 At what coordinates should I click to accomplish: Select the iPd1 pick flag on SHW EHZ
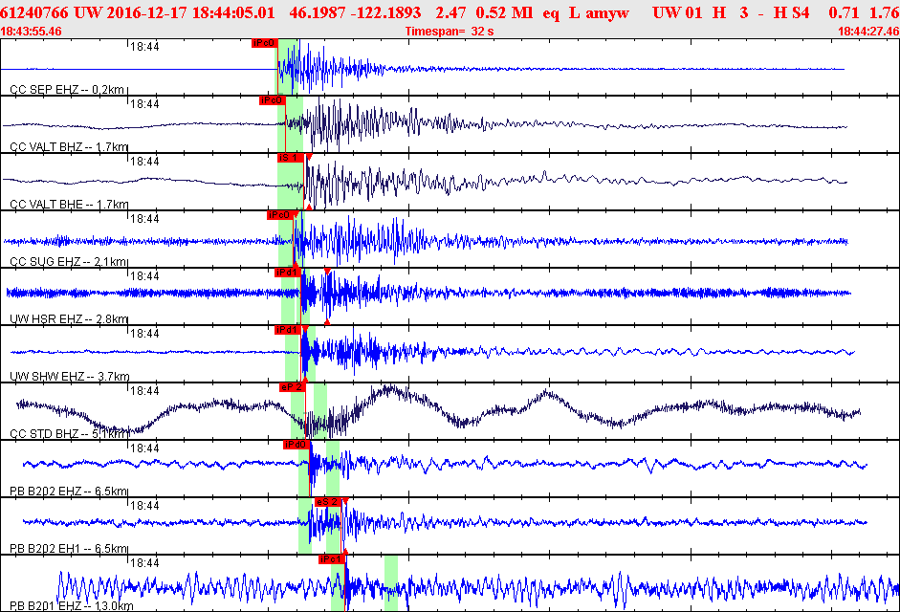[287, 330]
